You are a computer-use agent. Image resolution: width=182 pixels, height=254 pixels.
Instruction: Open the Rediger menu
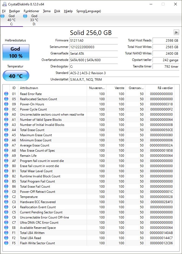pyautogui.click(x=15, y=11)
